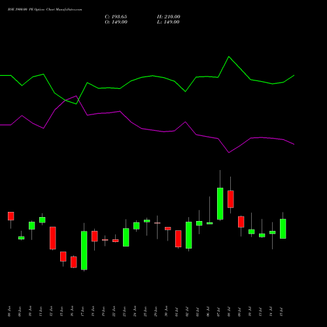Screen dimensions: 327x327
Task: Click the "30 Jun" date axis label
Action: coord(166,311)
